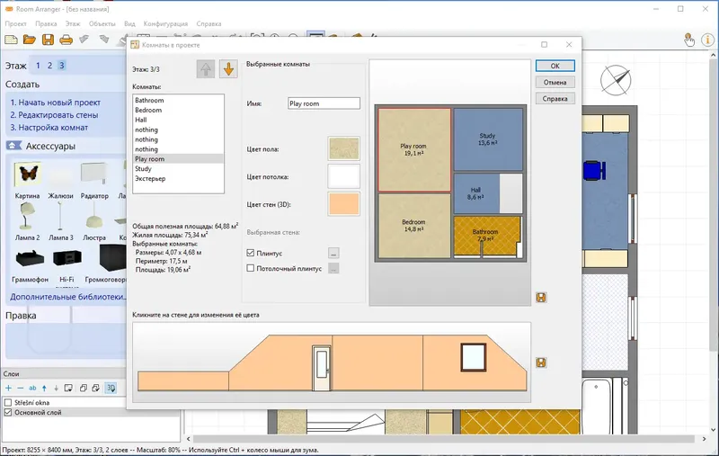The height and width of the screenshot is (456, 719).
Task: Enable the Потолочный плинтус checkbox
Action: 251,268
